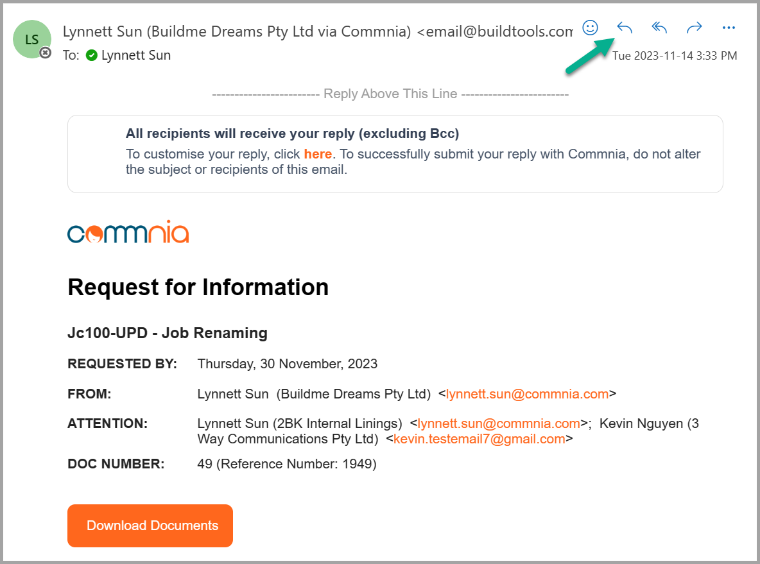This screenshot has height=564, width=760.
Task: Click the Reply arrow icon
Action: 625,28
